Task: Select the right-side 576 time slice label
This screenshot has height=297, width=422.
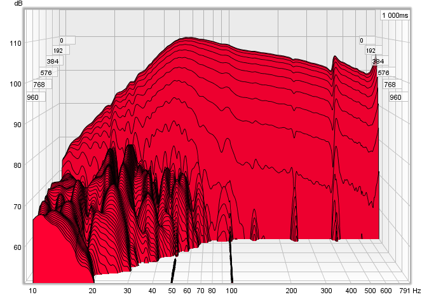Action: click(x=383, y=73)
